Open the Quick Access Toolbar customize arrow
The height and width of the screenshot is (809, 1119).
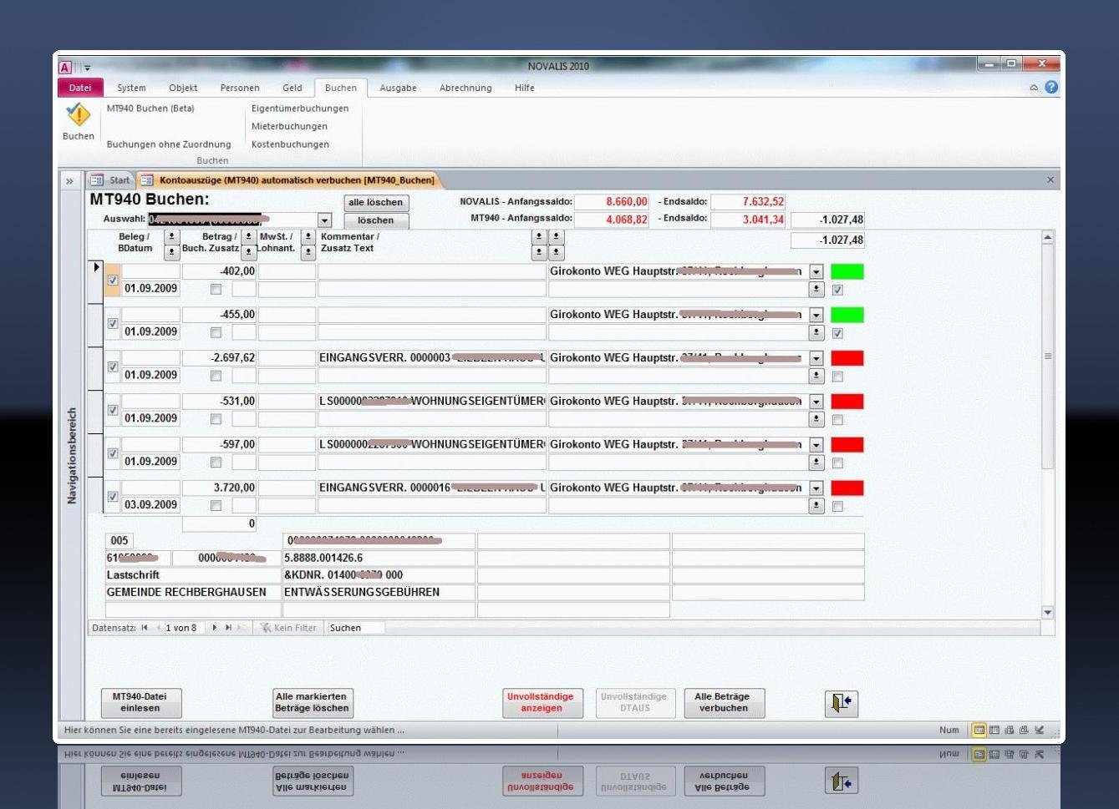click(x=87, y=68)
